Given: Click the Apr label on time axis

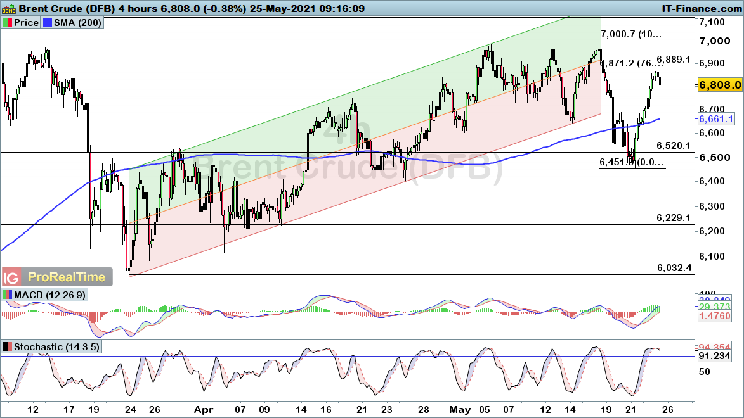Looking at the screenshot, I should click(x=203, y=409).
